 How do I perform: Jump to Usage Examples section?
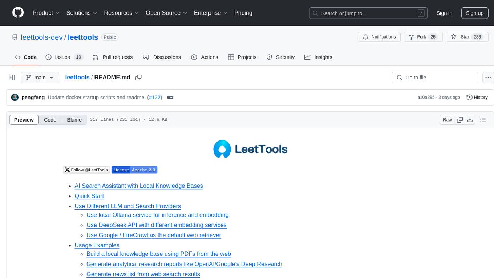tap(97, 246)
